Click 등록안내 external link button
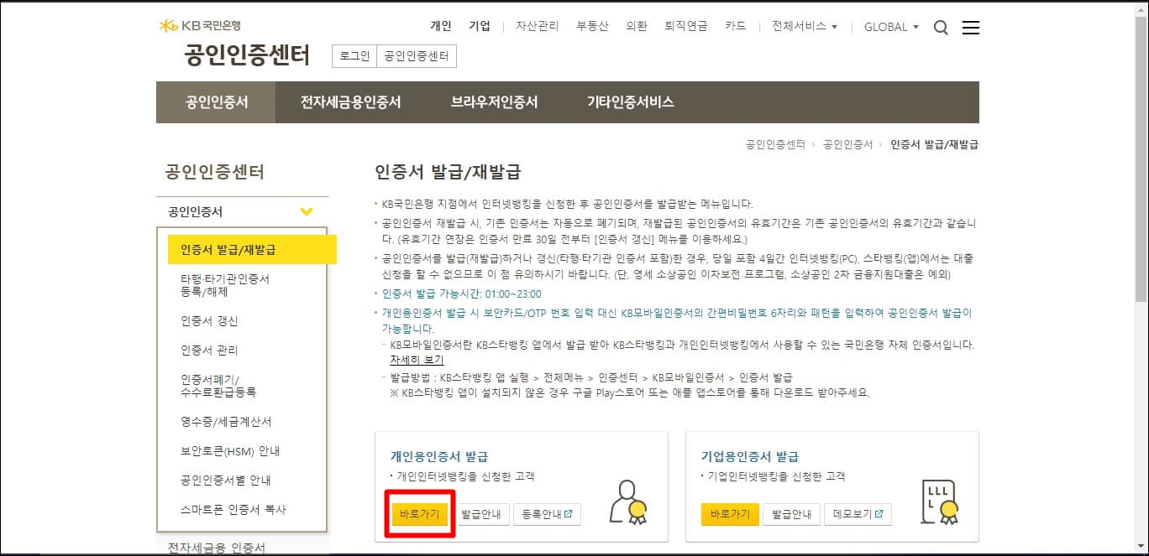The height and width of the screenshot is (556, 1149). (547, 514)
